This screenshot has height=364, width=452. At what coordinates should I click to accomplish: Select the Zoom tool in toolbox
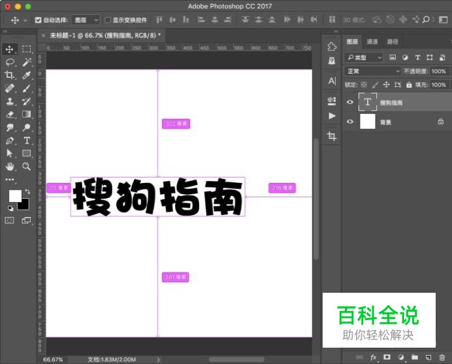tap(27, 167)
